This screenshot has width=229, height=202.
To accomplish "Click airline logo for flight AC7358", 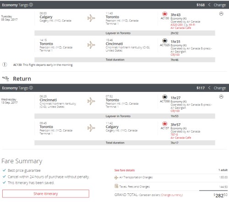I will 164,97.
